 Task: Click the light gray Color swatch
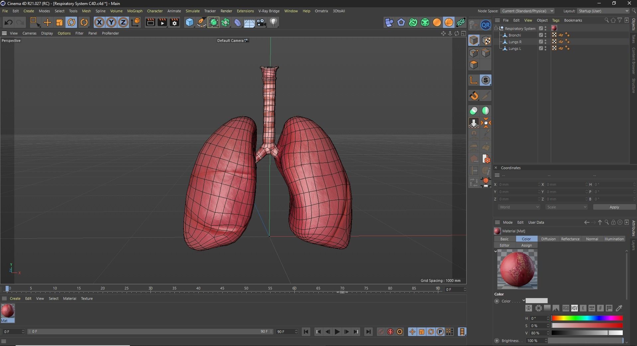coord(536,301)
